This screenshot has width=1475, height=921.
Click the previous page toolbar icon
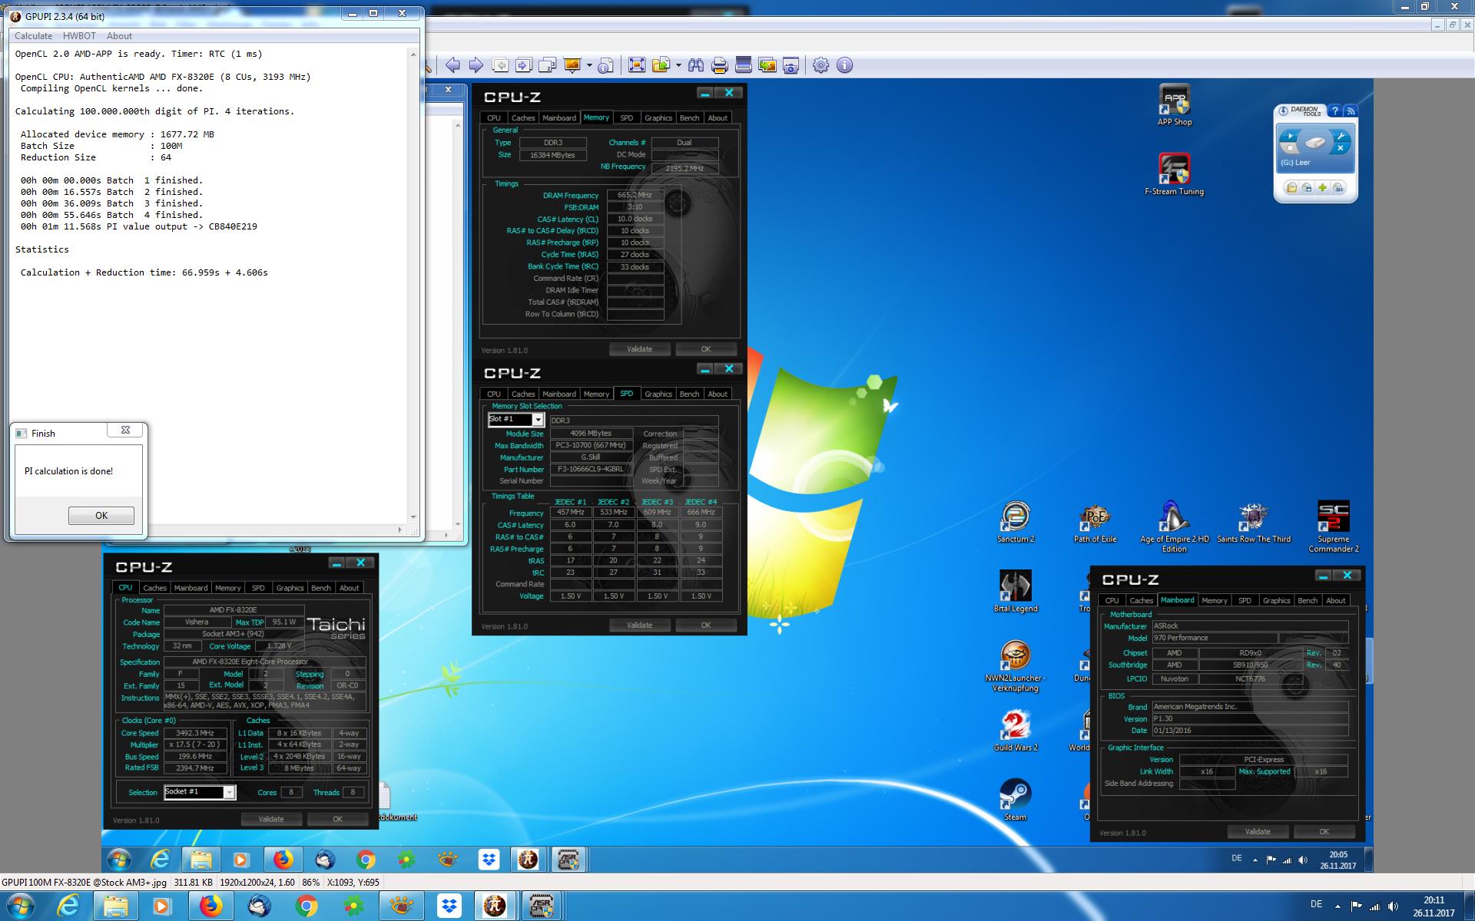tap(500, 65)
